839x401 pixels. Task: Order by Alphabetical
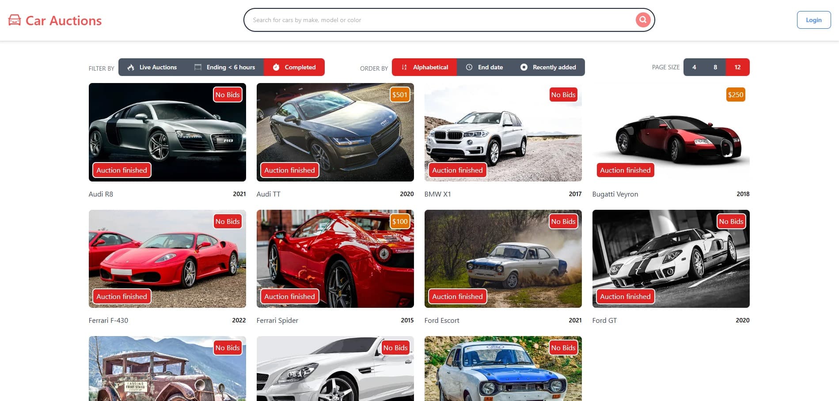tap(424, 67)
